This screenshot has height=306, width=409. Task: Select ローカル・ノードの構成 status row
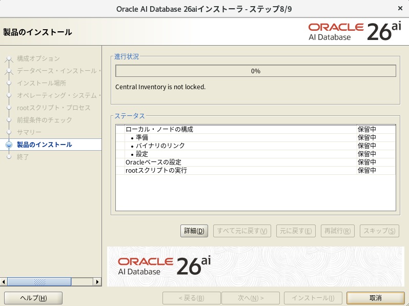pos(256,129)
